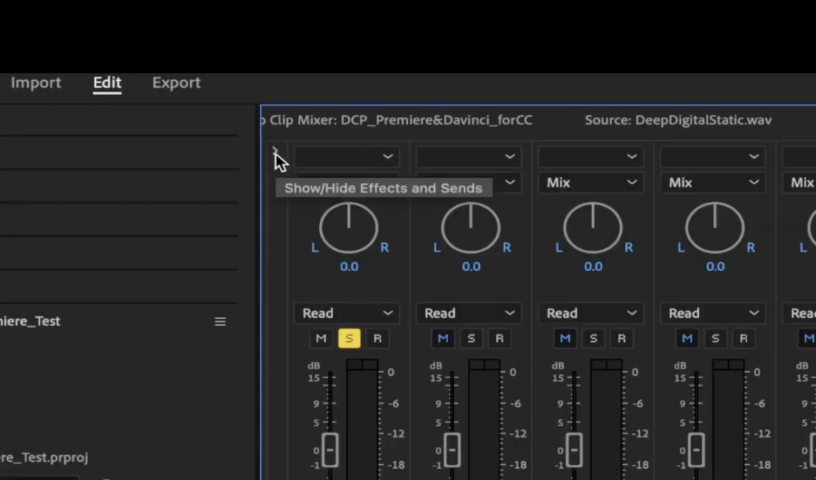Open the panel menu next to iere_Test
The image size is (816, 480).
(220, 321)
